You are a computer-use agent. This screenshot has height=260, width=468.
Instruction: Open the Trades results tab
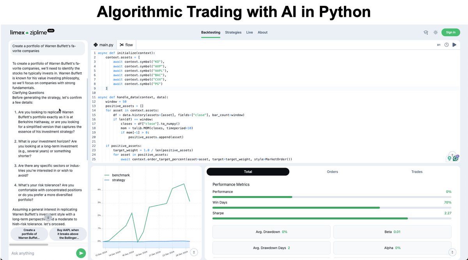pos(417,172)
